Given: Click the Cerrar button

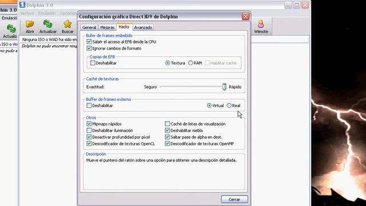Looking at the screenshot, I should point(234,200).
